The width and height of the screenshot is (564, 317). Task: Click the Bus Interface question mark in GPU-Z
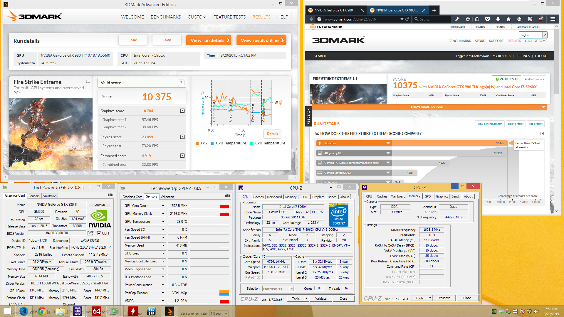110,247
